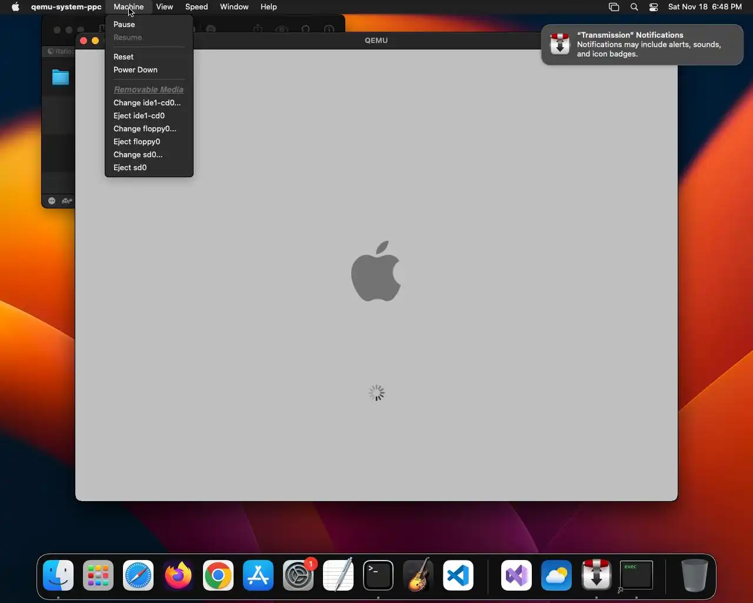Open the Window menu
Viewport: 753px width, 603px height.
point(234,7)
